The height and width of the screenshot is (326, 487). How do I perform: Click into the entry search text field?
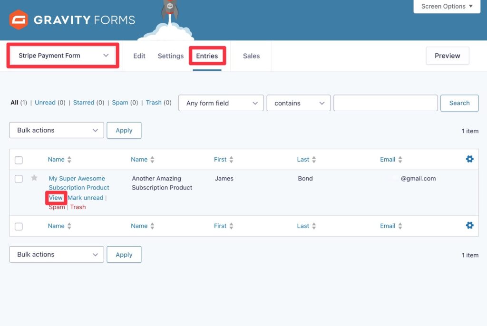coord(385,103)
